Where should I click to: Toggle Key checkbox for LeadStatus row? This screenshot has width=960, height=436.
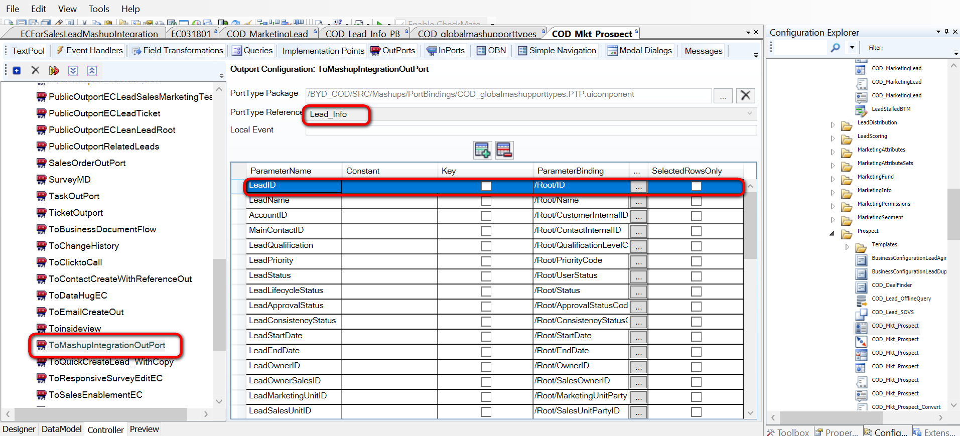[x=486, y=276]
